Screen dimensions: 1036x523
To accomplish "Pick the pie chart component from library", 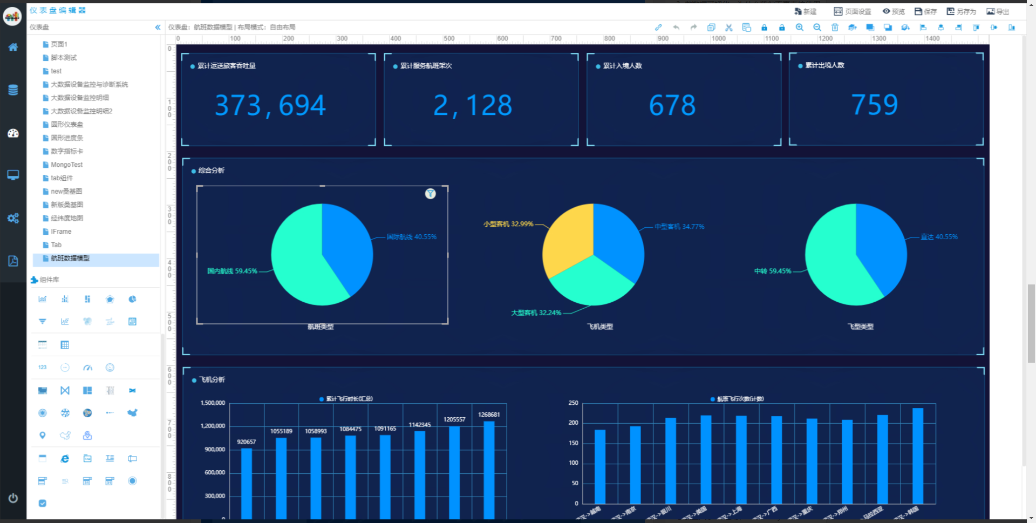I will point(132,299).
